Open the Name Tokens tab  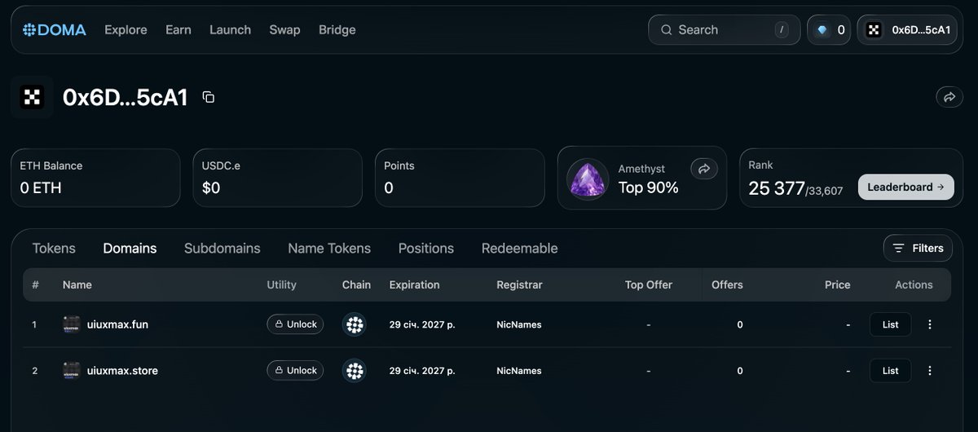coord(329,249)
